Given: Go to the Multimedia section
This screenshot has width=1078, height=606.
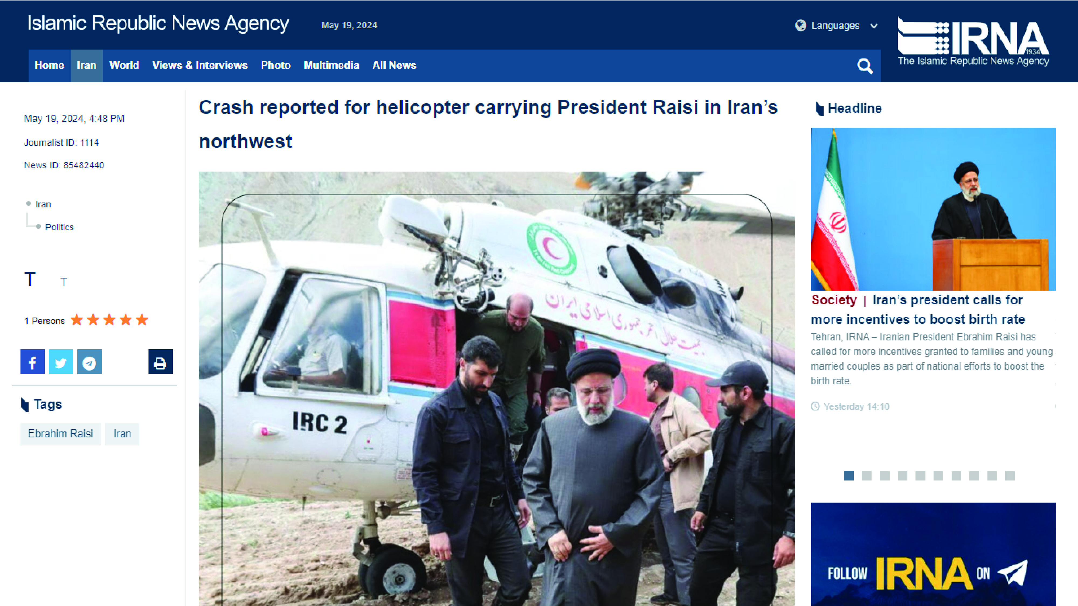Looking at the screenshot, I should coord(331,65).
